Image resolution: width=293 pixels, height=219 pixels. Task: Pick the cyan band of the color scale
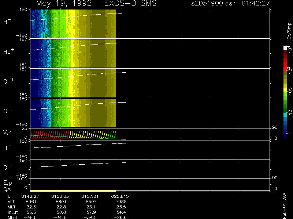point(285,115)
